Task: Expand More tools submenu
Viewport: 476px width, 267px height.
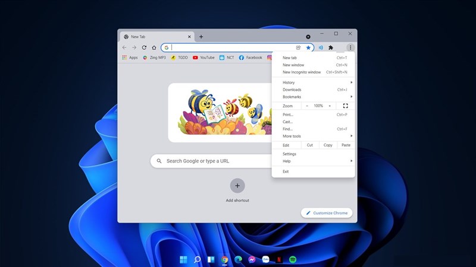Action: point(314,136)
